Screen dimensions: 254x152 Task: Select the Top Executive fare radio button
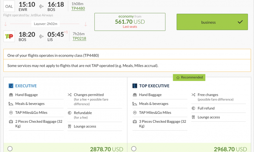134,149
